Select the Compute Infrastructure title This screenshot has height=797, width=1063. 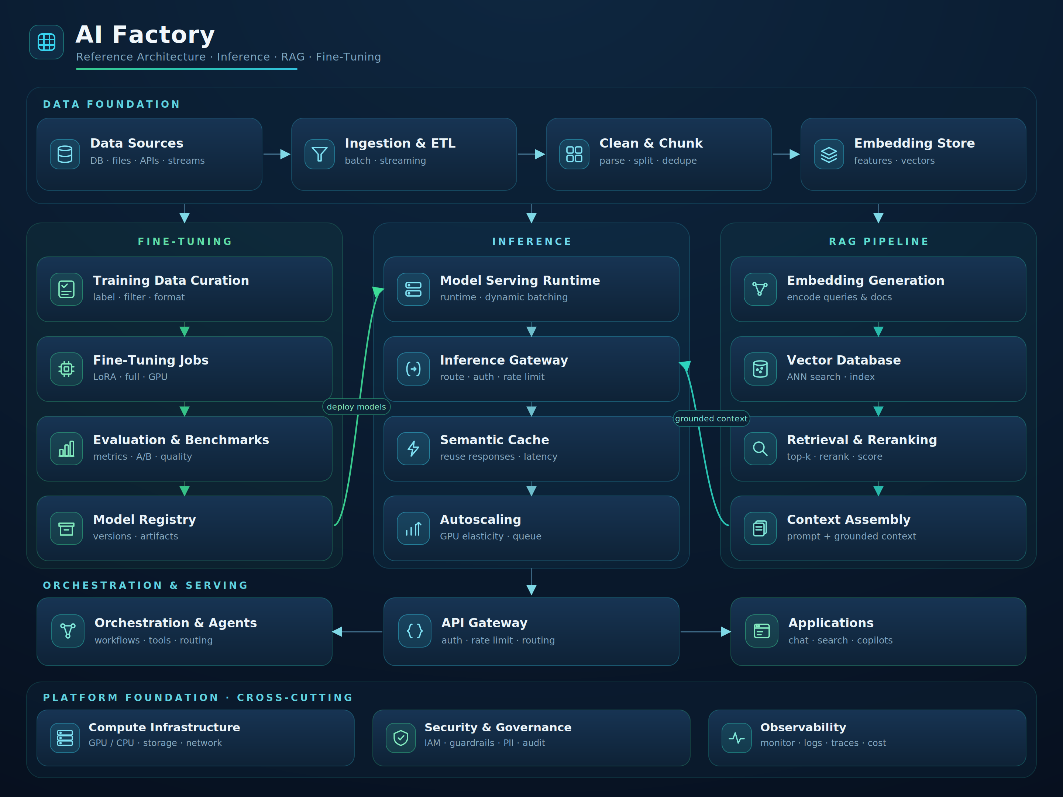pyautogui.click(x=164, y=727)
